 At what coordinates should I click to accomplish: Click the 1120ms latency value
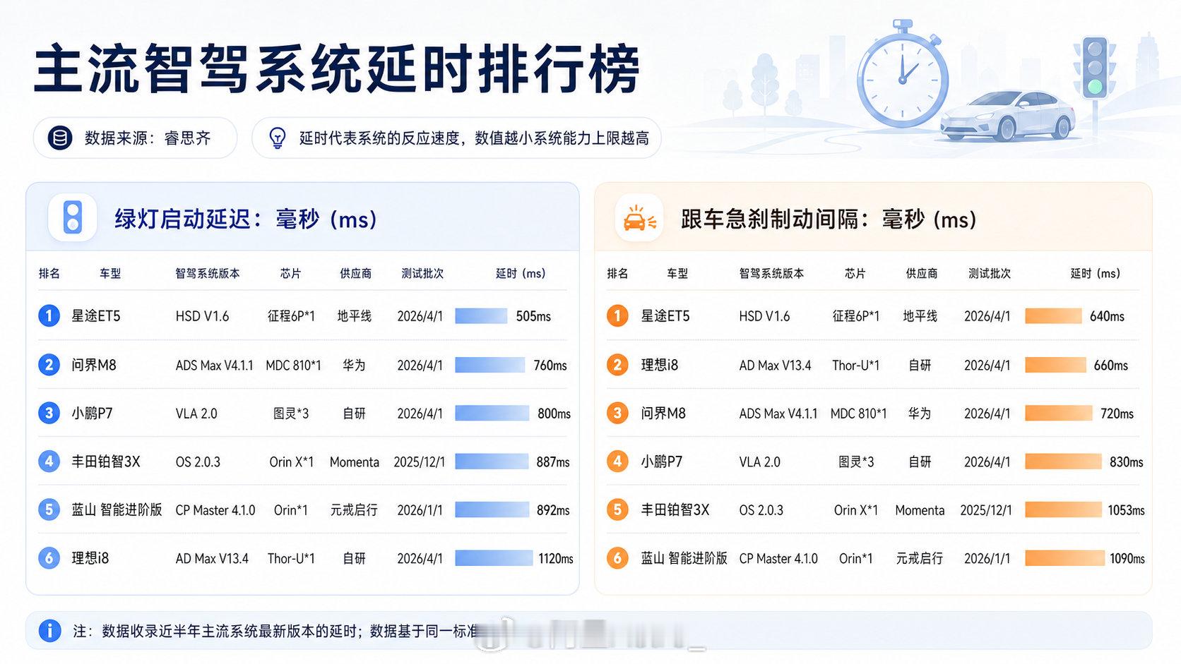[x=556, y=559]
